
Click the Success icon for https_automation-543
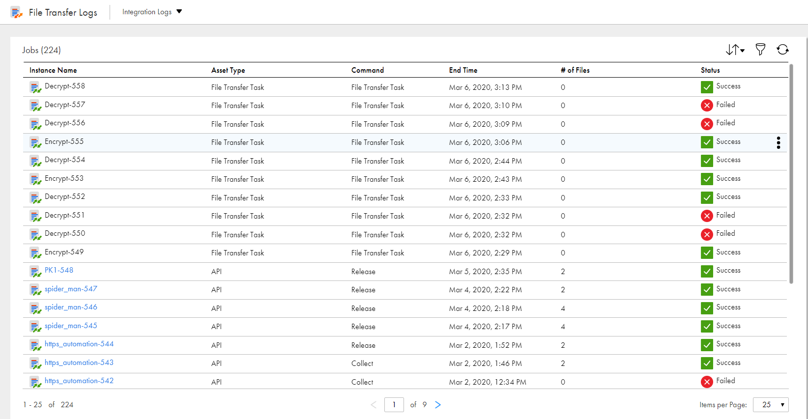point(707,363)
